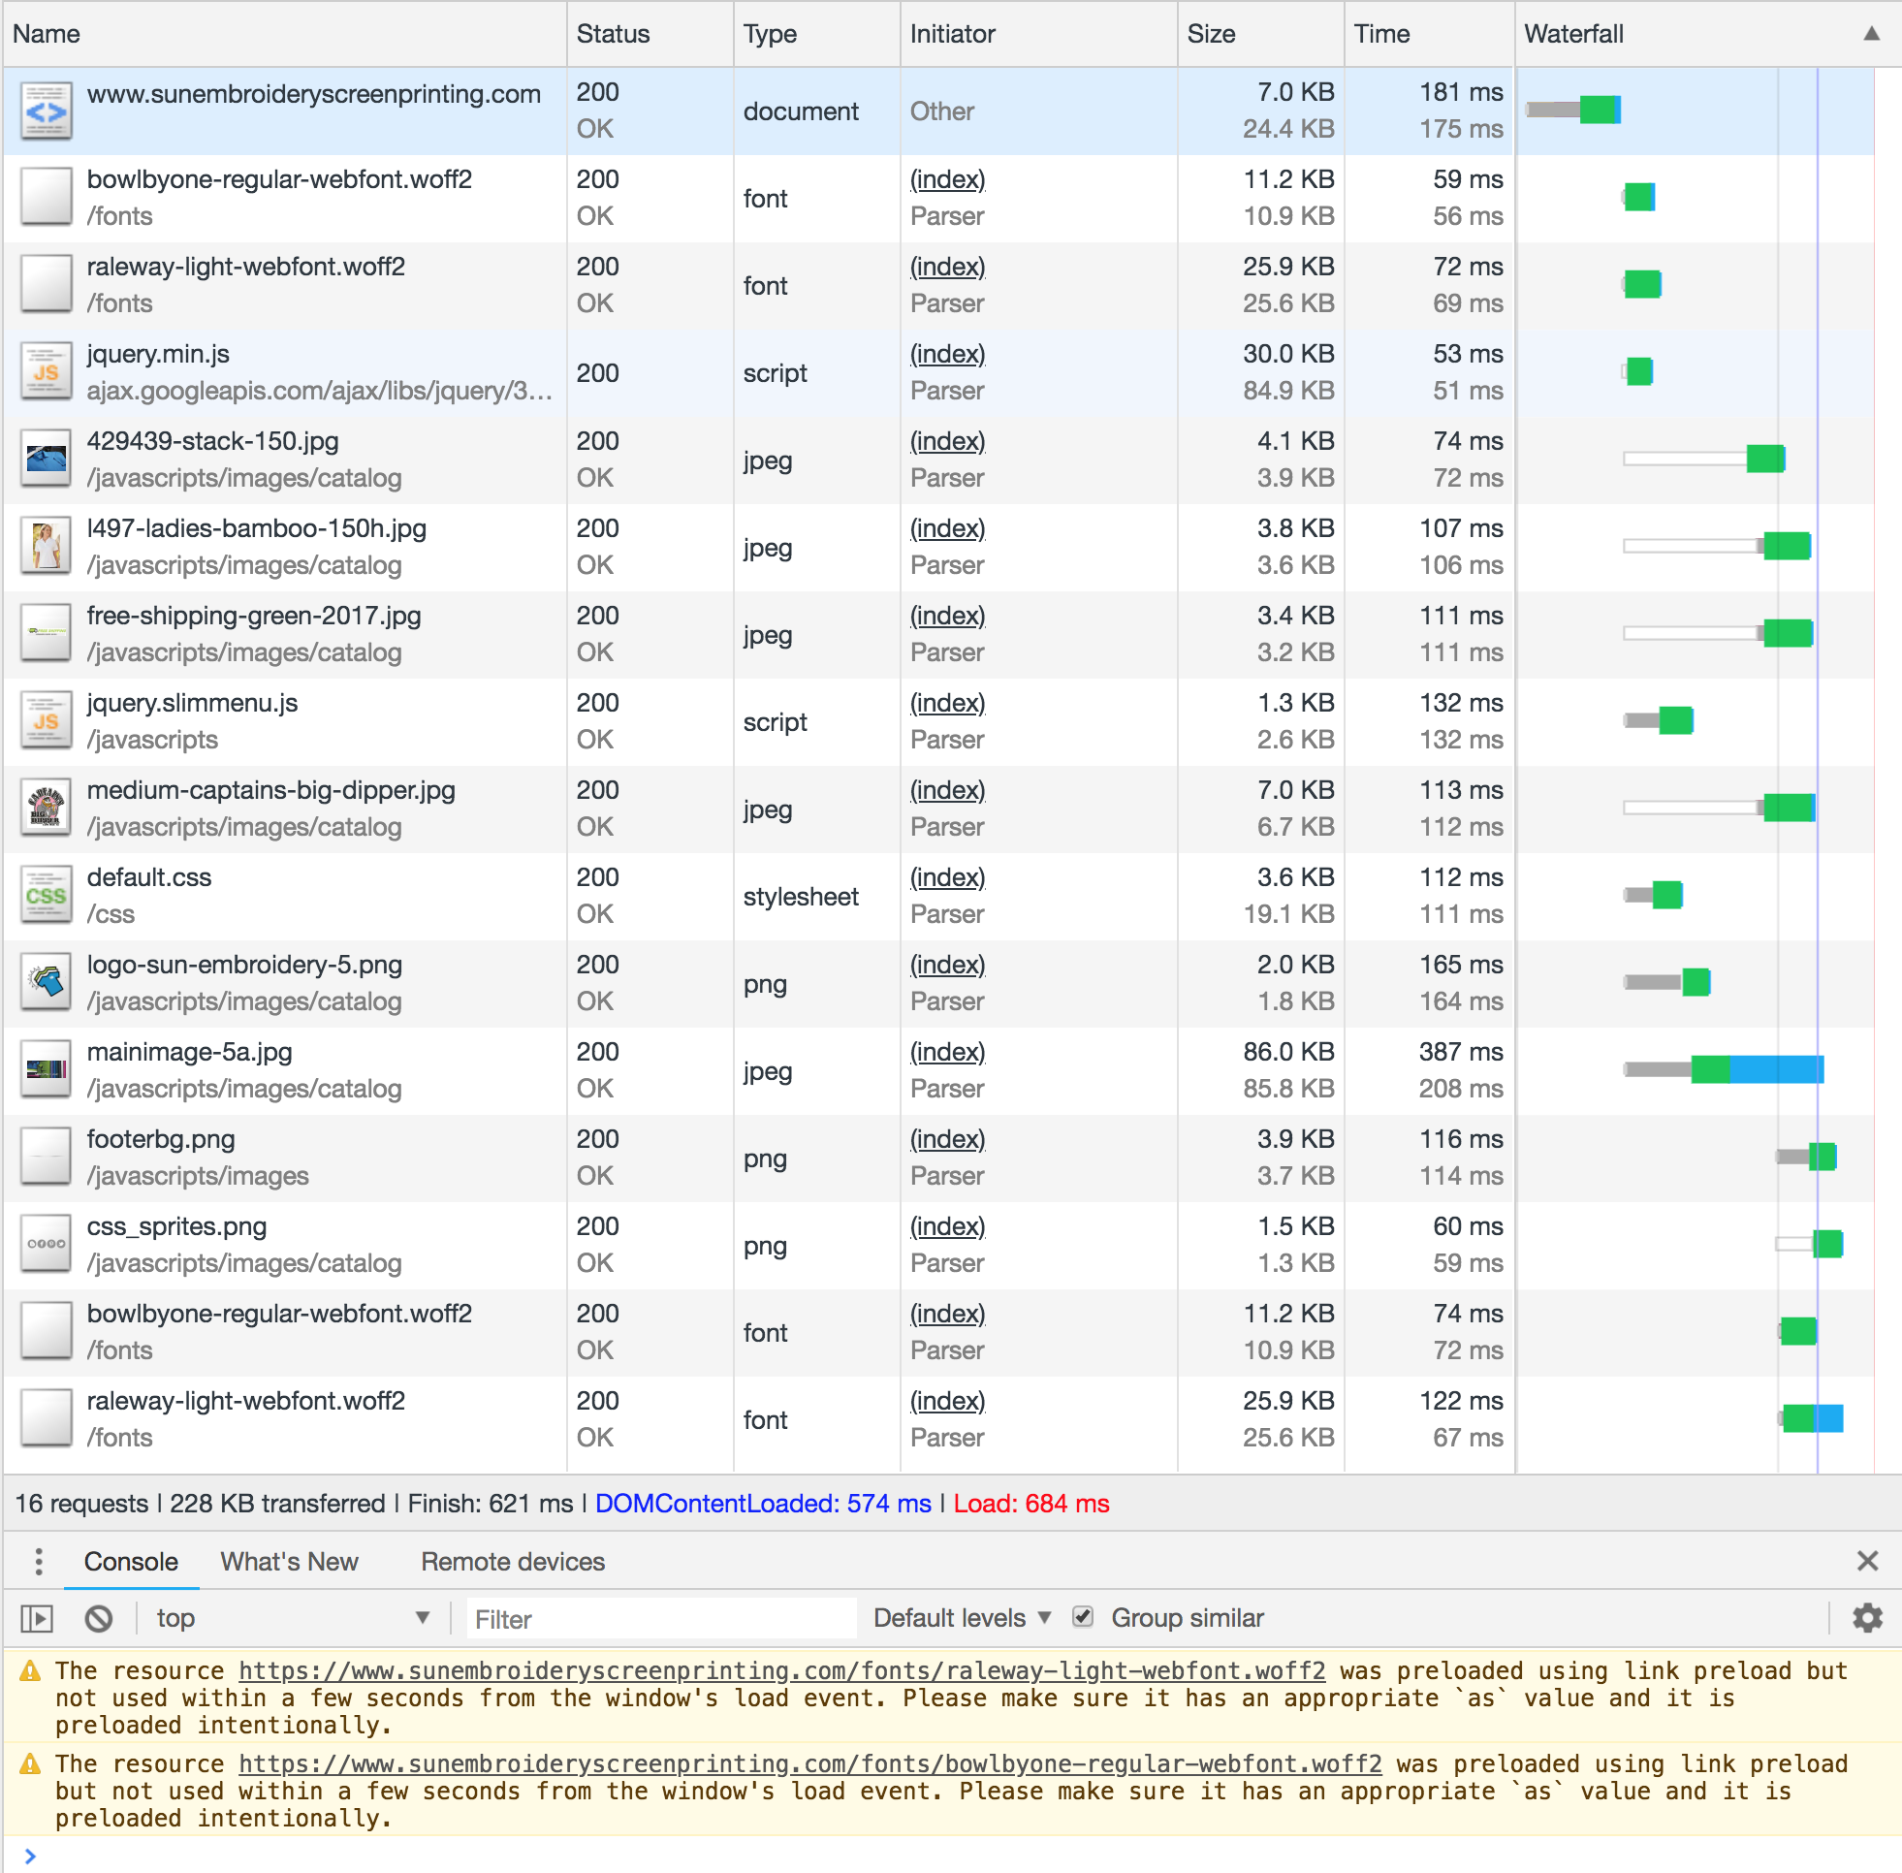1902x1873 pixels.
Task: Click the JS icon for jquery.slimmenu.js
Action: click(x=47, y=720)
